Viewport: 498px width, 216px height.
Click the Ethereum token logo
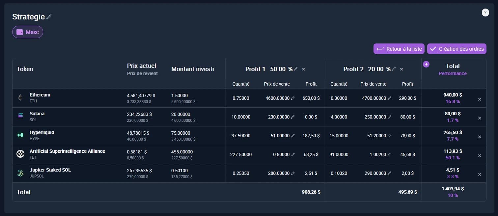(x=20, y=97)
